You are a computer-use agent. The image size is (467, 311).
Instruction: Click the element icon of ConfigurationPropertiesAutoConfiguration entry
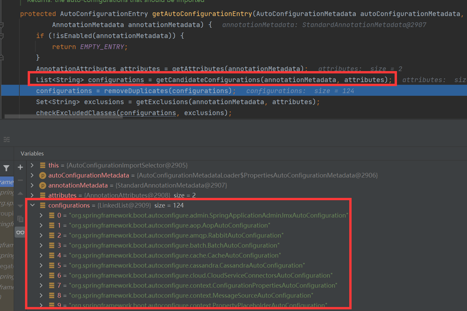(52, 286)
